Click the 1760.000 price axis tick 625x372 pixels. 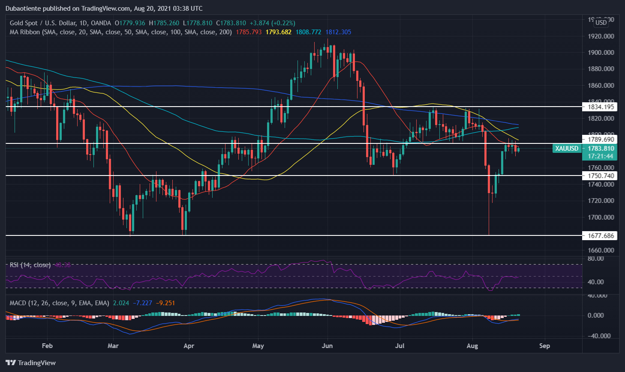[601, 168]
